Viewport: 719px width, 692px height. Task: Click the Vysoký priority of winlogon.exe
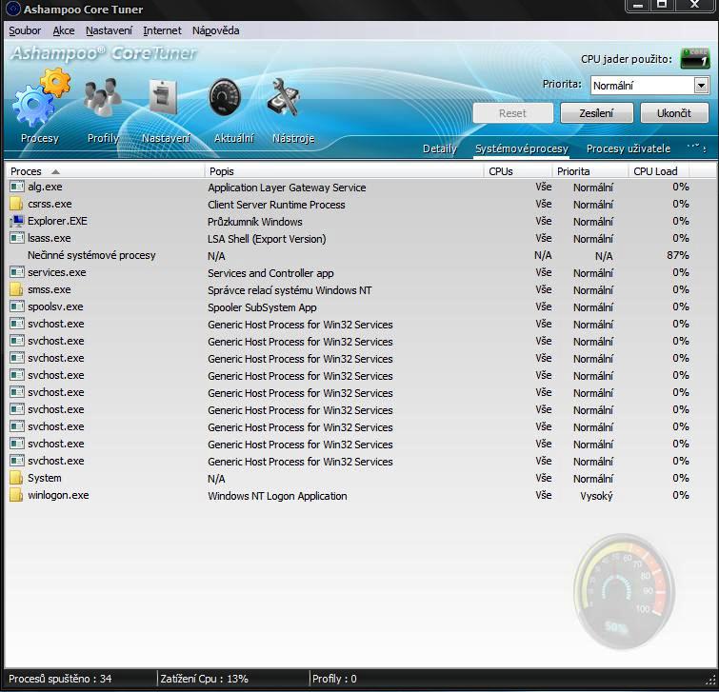(596, 496)
